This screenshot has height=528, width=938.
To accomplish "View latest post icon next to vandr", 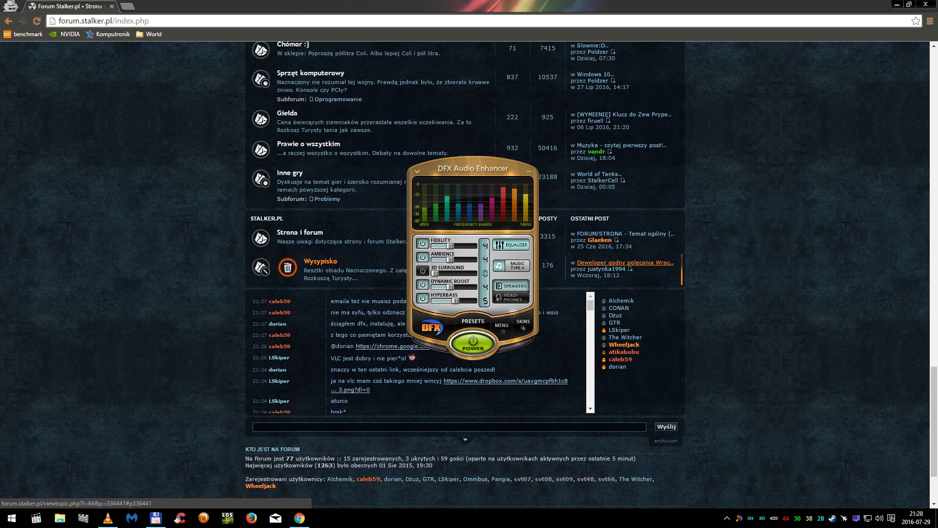I will [610, 152].
